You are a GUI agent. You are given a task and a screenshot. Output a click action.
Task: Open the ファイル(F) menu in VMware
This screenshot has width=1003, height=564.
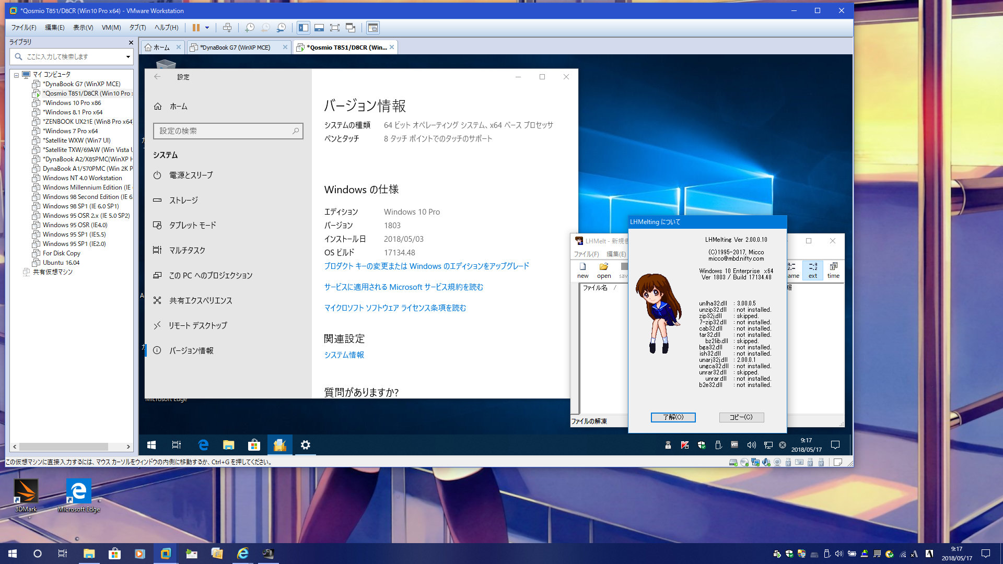pos(24,28)
